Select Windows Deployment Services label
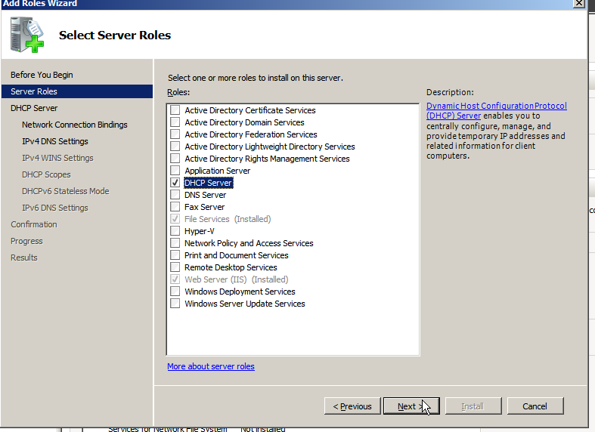The height and width of the screenshot is (432, 595). (240, 292)
